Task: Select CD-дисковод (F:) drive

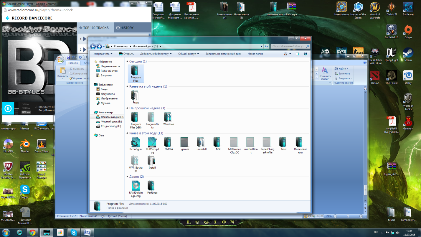Action: (x=108, y=126)
